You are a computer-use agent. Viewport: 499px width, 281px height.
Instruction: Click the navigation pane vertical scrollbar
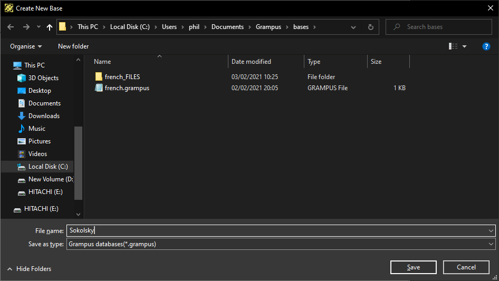(79, 162)
